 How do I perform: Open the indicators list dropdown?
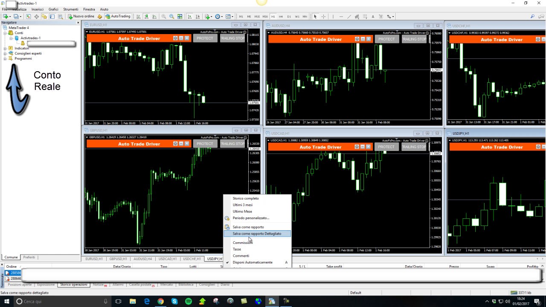tap(208, 17)
